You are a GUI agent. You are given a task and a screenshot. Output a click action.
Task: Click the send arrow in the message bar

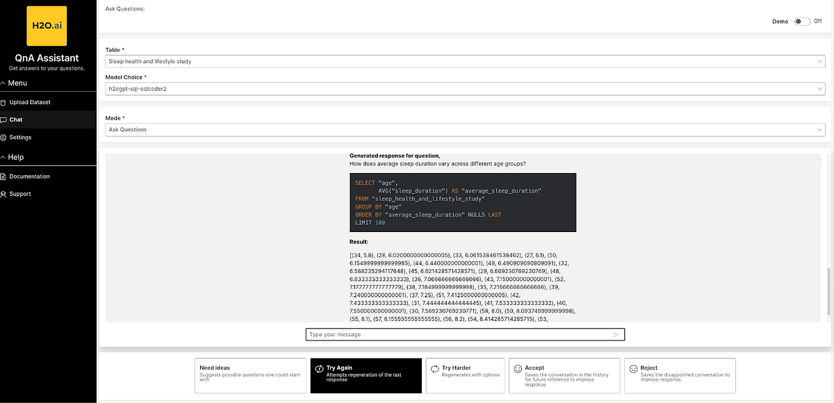tap(616, 334)
